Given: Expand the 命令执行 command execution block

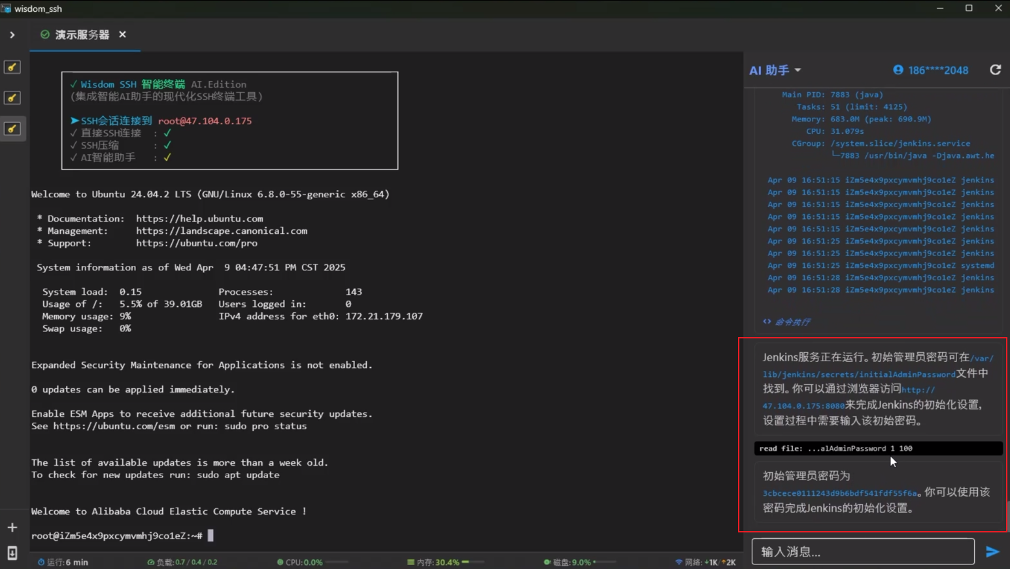Looking at the screenshot, I should (x=786, y=321).
